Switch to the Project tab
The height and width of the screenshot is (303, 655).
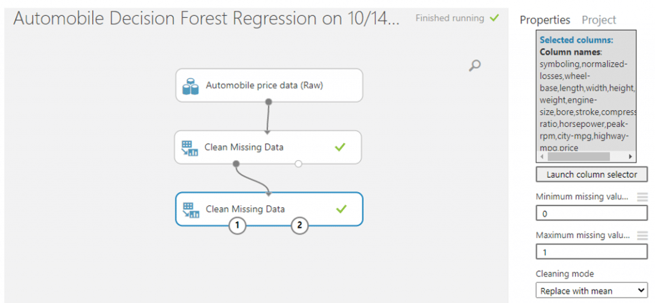click(x=599, y=20)
